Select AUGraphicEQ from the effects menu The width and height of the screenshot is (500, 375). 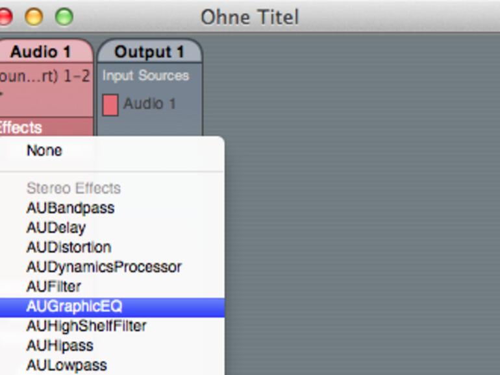74,306
